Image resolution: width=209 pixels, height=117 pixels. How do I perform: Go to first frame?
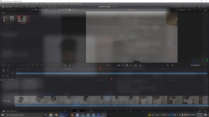pos(119,65)
